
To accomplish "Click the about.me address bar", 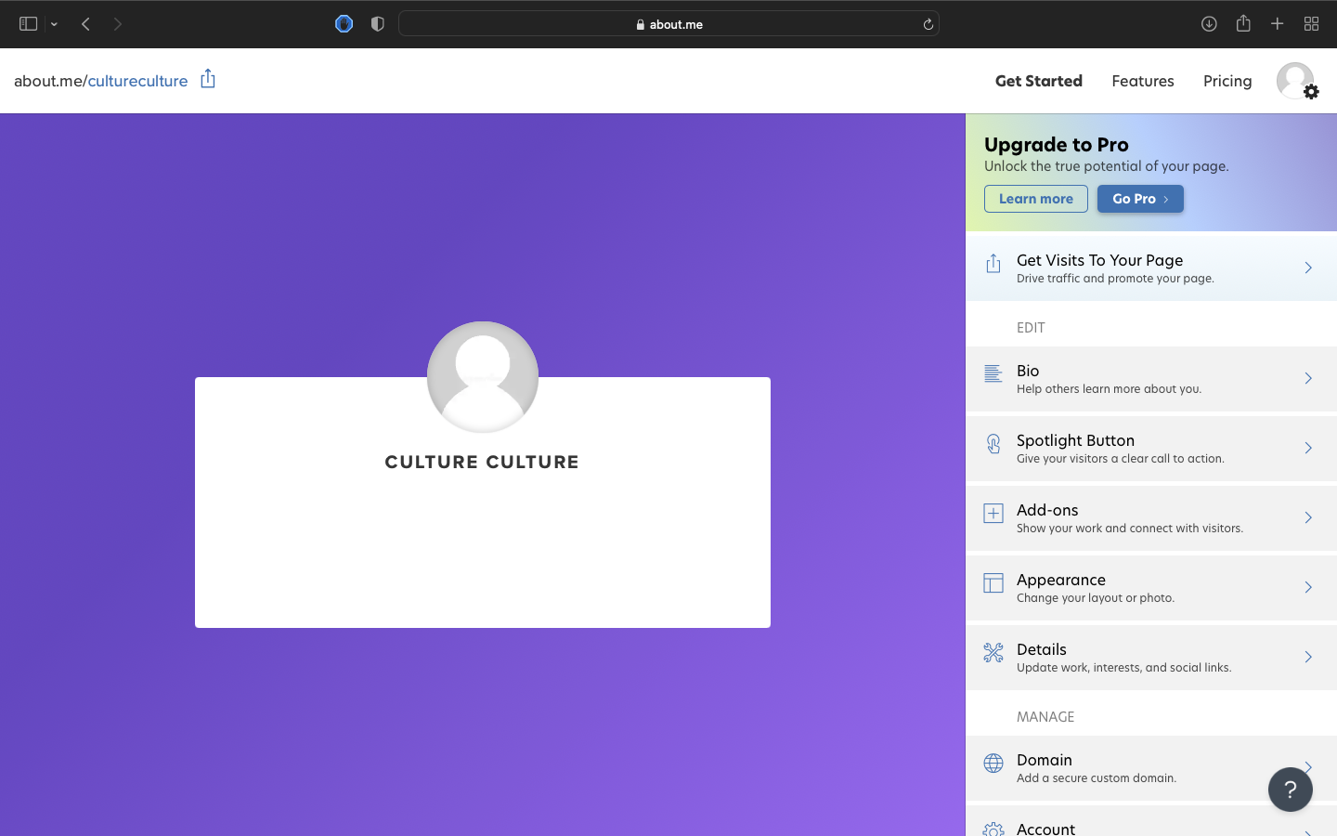I will click(668, 24).
